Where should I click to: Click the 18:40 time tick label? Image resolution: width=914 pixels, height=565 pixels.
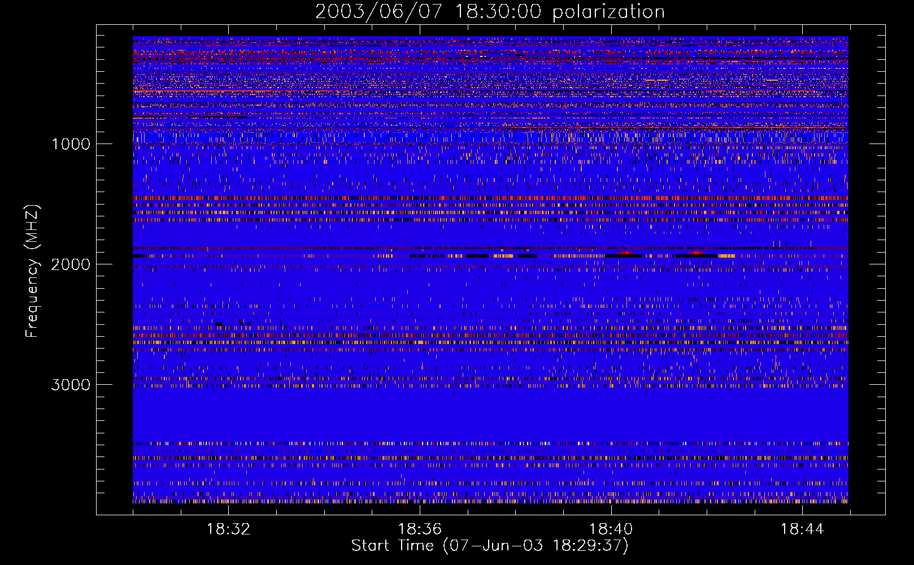coord(611,529)
